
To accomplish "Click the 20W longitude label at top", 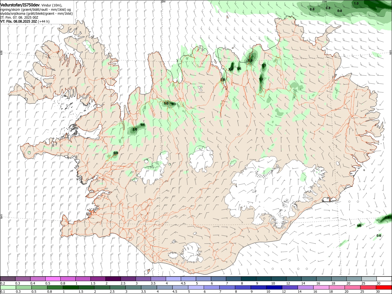I will (x=163, y=2).
